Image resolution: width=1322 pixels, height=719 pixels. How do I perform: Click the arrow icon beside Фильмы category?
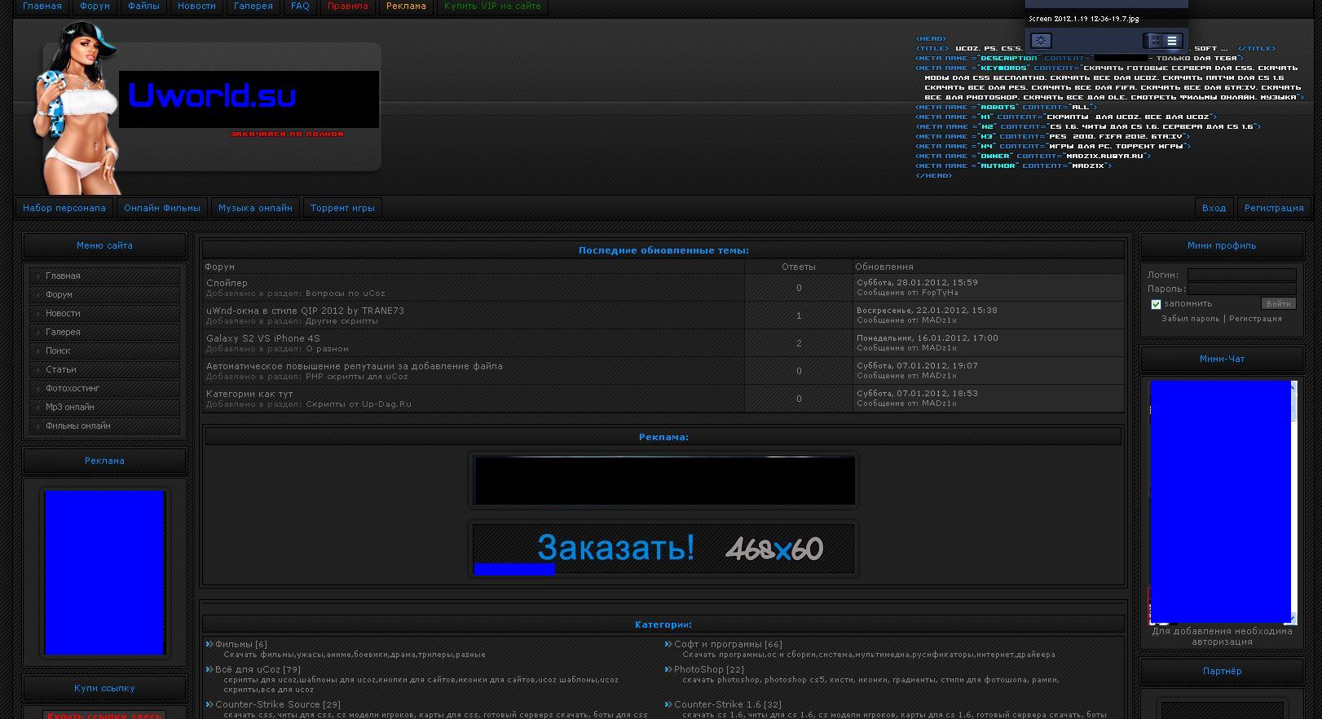pyautogui.click(x=209, y=644)
